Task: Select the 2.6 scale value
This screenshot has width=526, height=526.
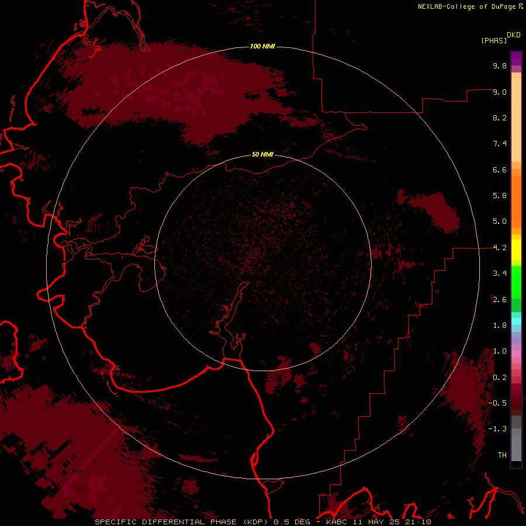Action: 500,300
